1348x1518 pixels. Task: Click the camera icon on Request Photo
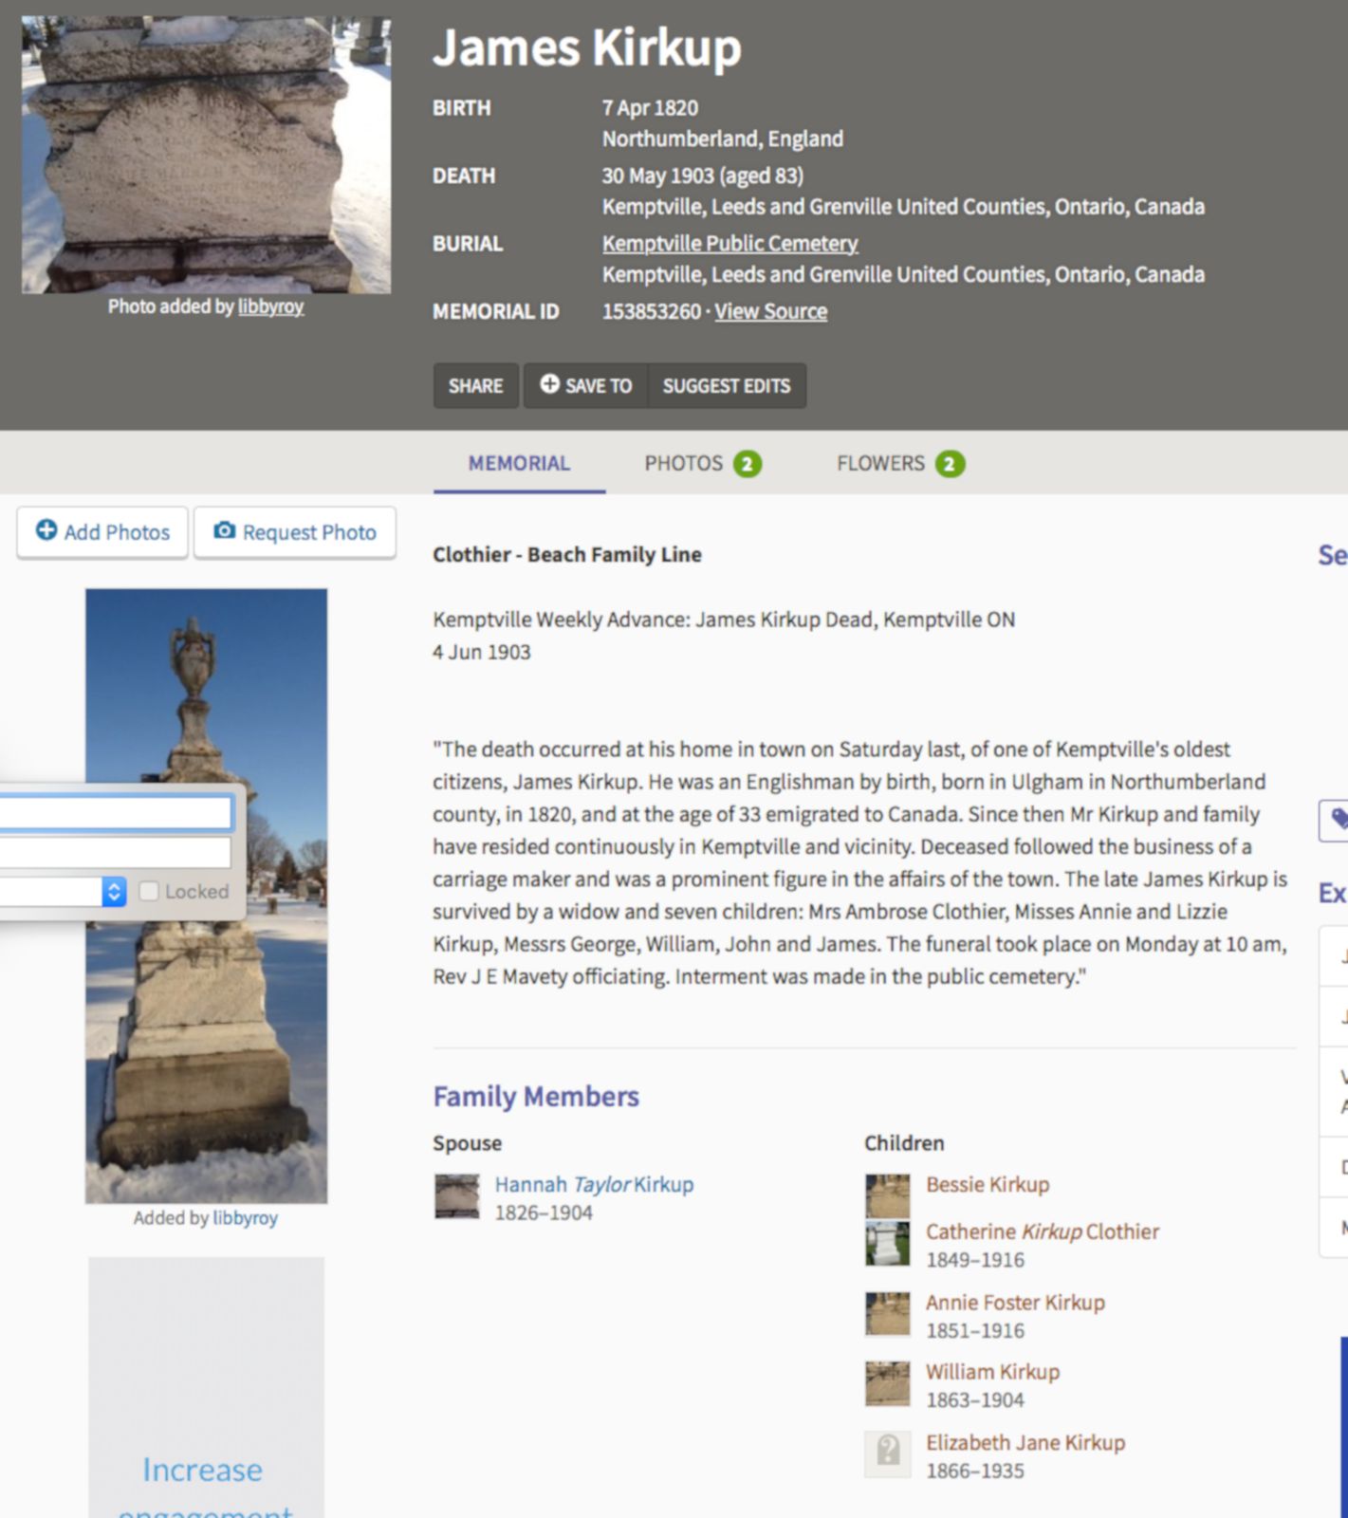pos(224,530)
